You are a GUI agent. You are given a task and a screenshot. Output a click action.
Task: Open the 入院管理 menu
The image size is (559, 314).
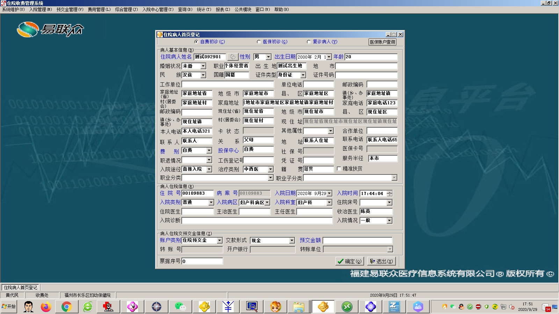click(41, 9)
